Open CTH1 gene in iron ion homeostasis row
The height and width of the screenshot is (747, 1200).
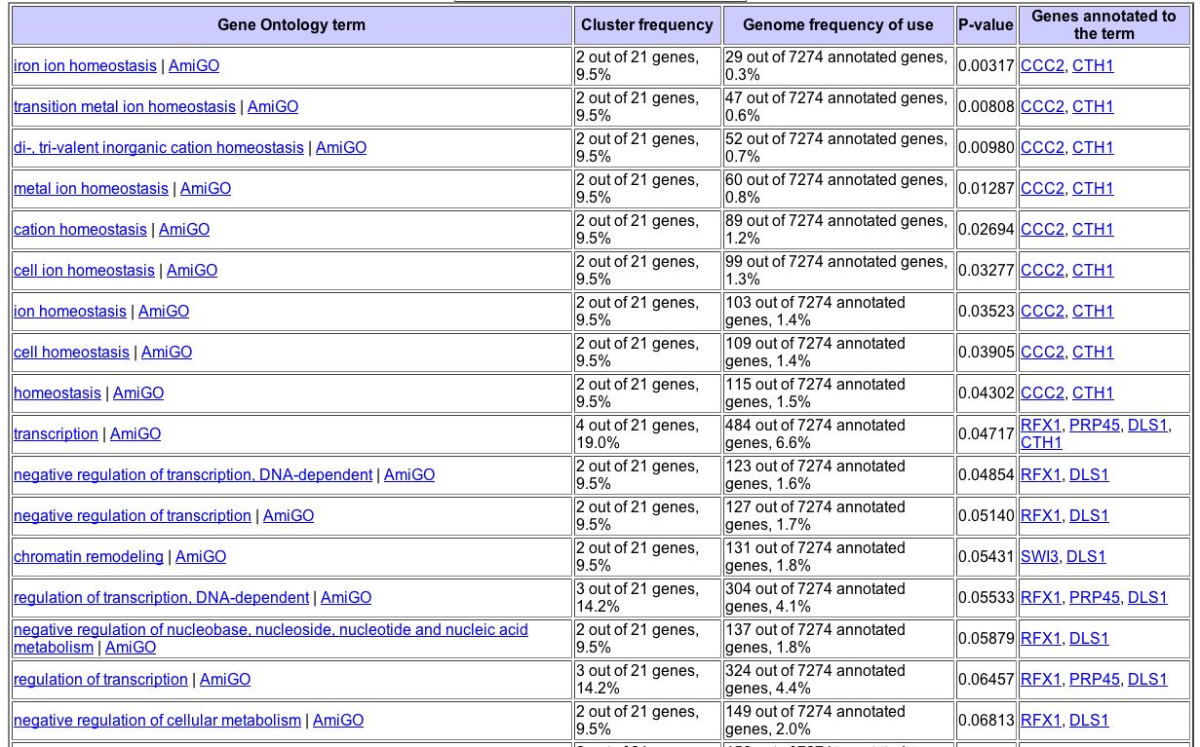[1093, 66]
